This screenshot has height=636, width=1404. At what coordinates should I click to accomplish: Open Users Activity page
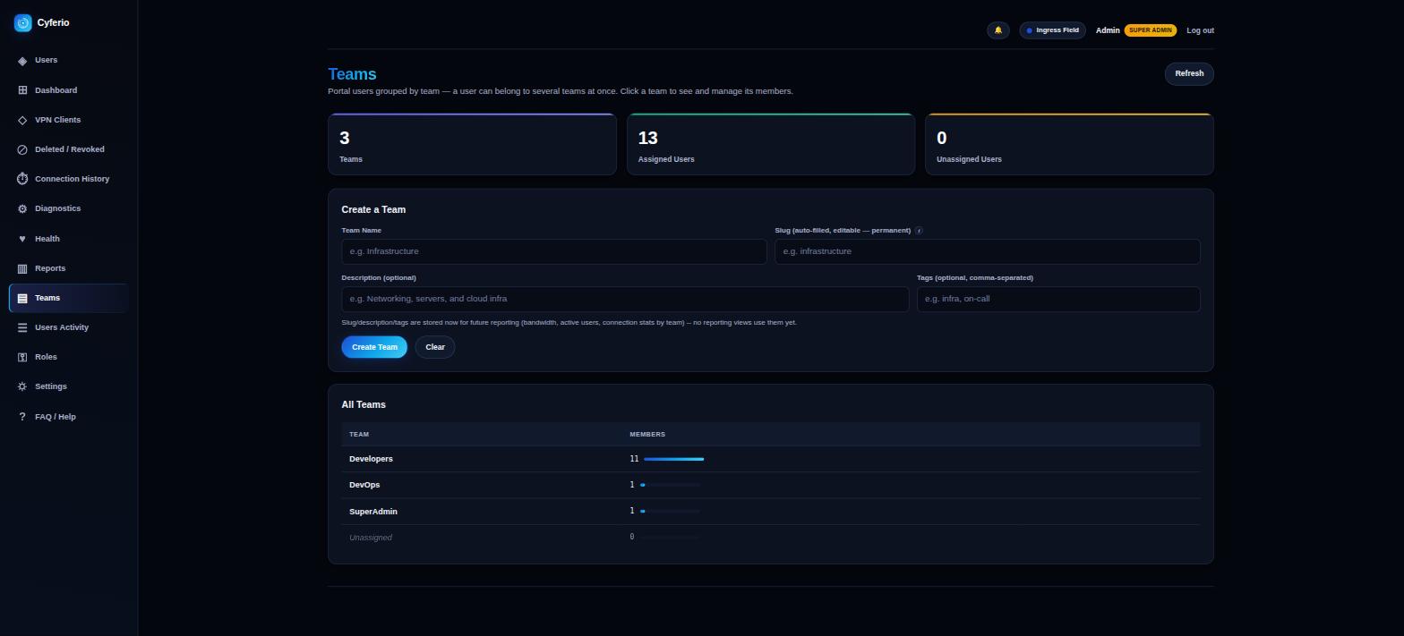pos(69,327)
